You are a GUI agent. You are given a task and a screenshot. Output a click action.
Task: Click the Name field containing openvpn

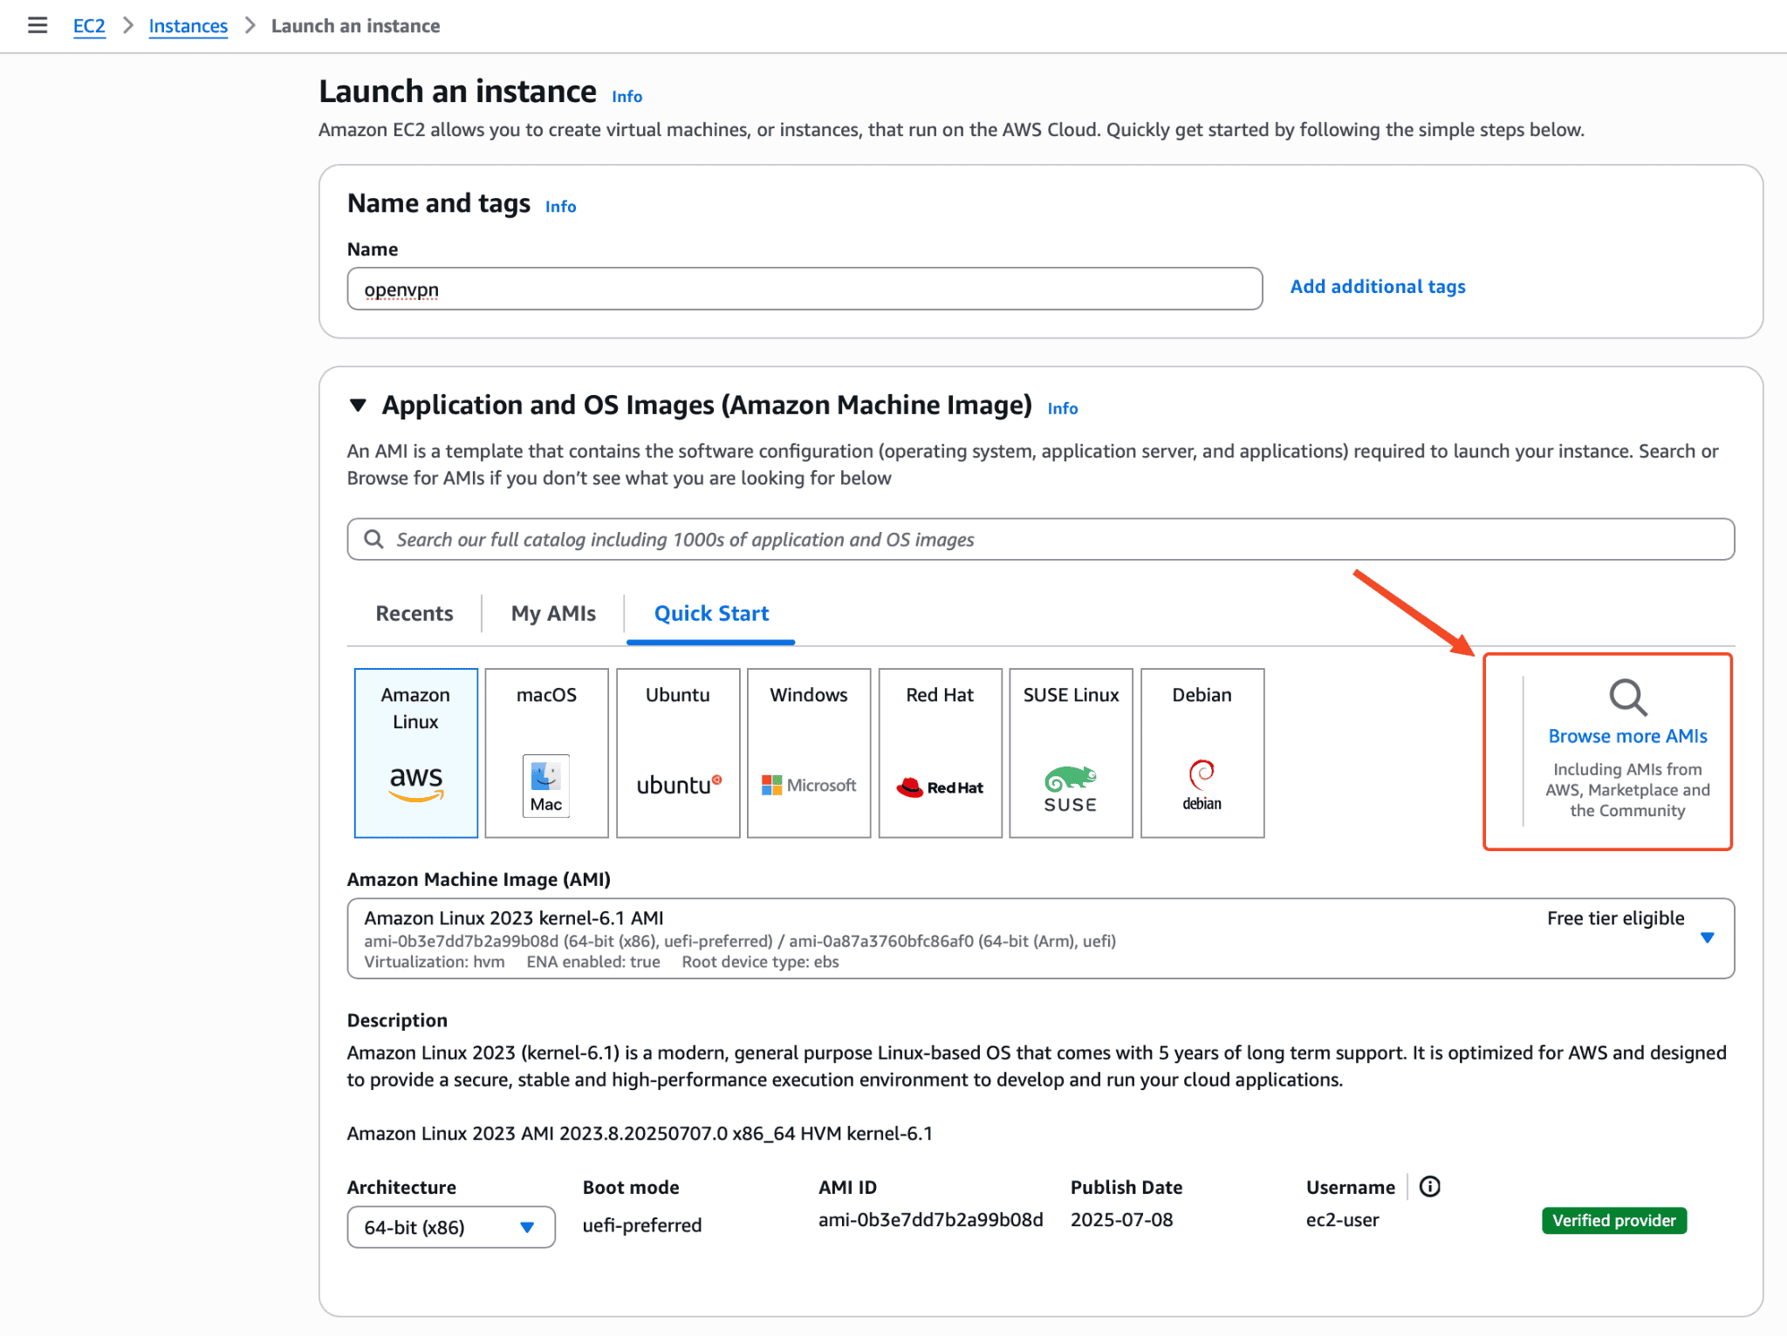[804, 289]
